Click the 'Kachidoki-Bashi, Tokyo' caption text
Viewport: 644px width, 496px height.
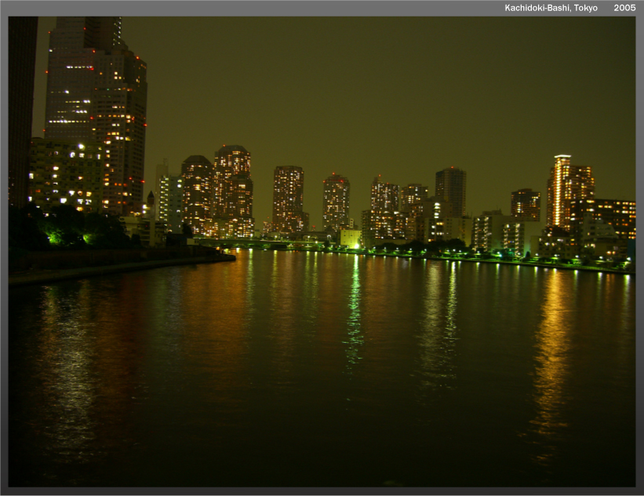(551, 8)
